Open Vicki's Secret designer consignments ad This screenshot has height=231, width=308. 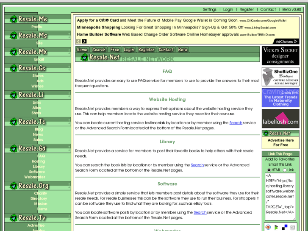tap(280, 56)
